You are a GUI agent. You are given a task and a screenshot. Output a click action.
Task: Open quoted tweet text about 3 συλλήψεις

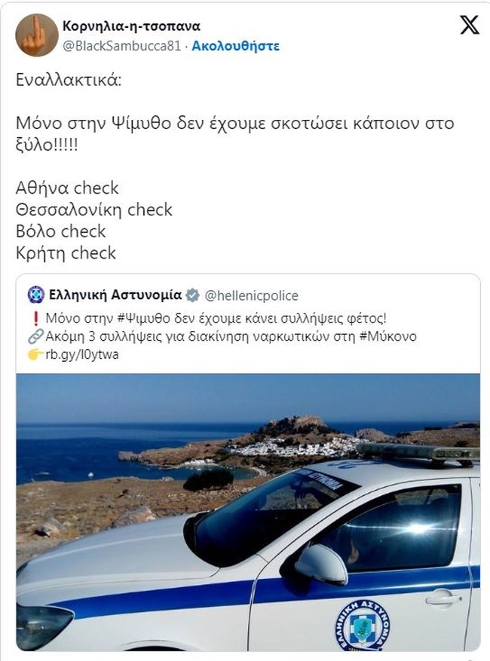click(231, 336)
